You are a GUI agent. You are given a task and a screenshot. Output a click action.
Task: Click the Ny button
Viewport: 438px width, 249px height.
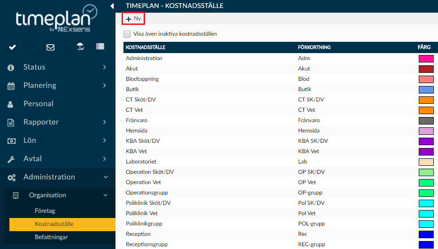(x=133, y=19)
